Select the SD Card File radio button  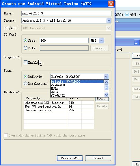point(25,48)
